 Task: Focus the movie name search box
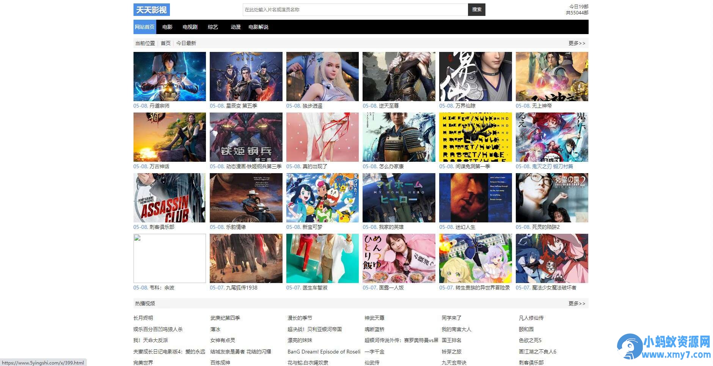click(x=355, y=9)
